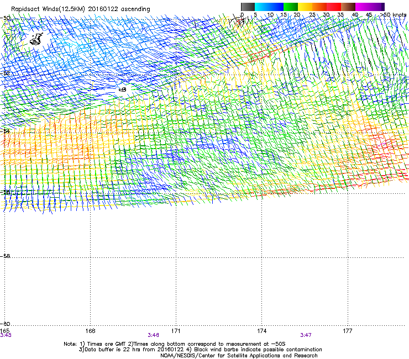
Task: Click the '171' longitude label
Action: pyautogui.click(x=176, y=331)
